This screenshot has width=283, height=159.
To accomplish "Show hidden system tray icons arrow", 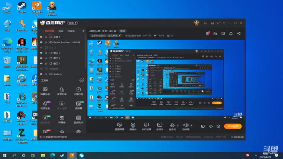I will coord(256,155).
